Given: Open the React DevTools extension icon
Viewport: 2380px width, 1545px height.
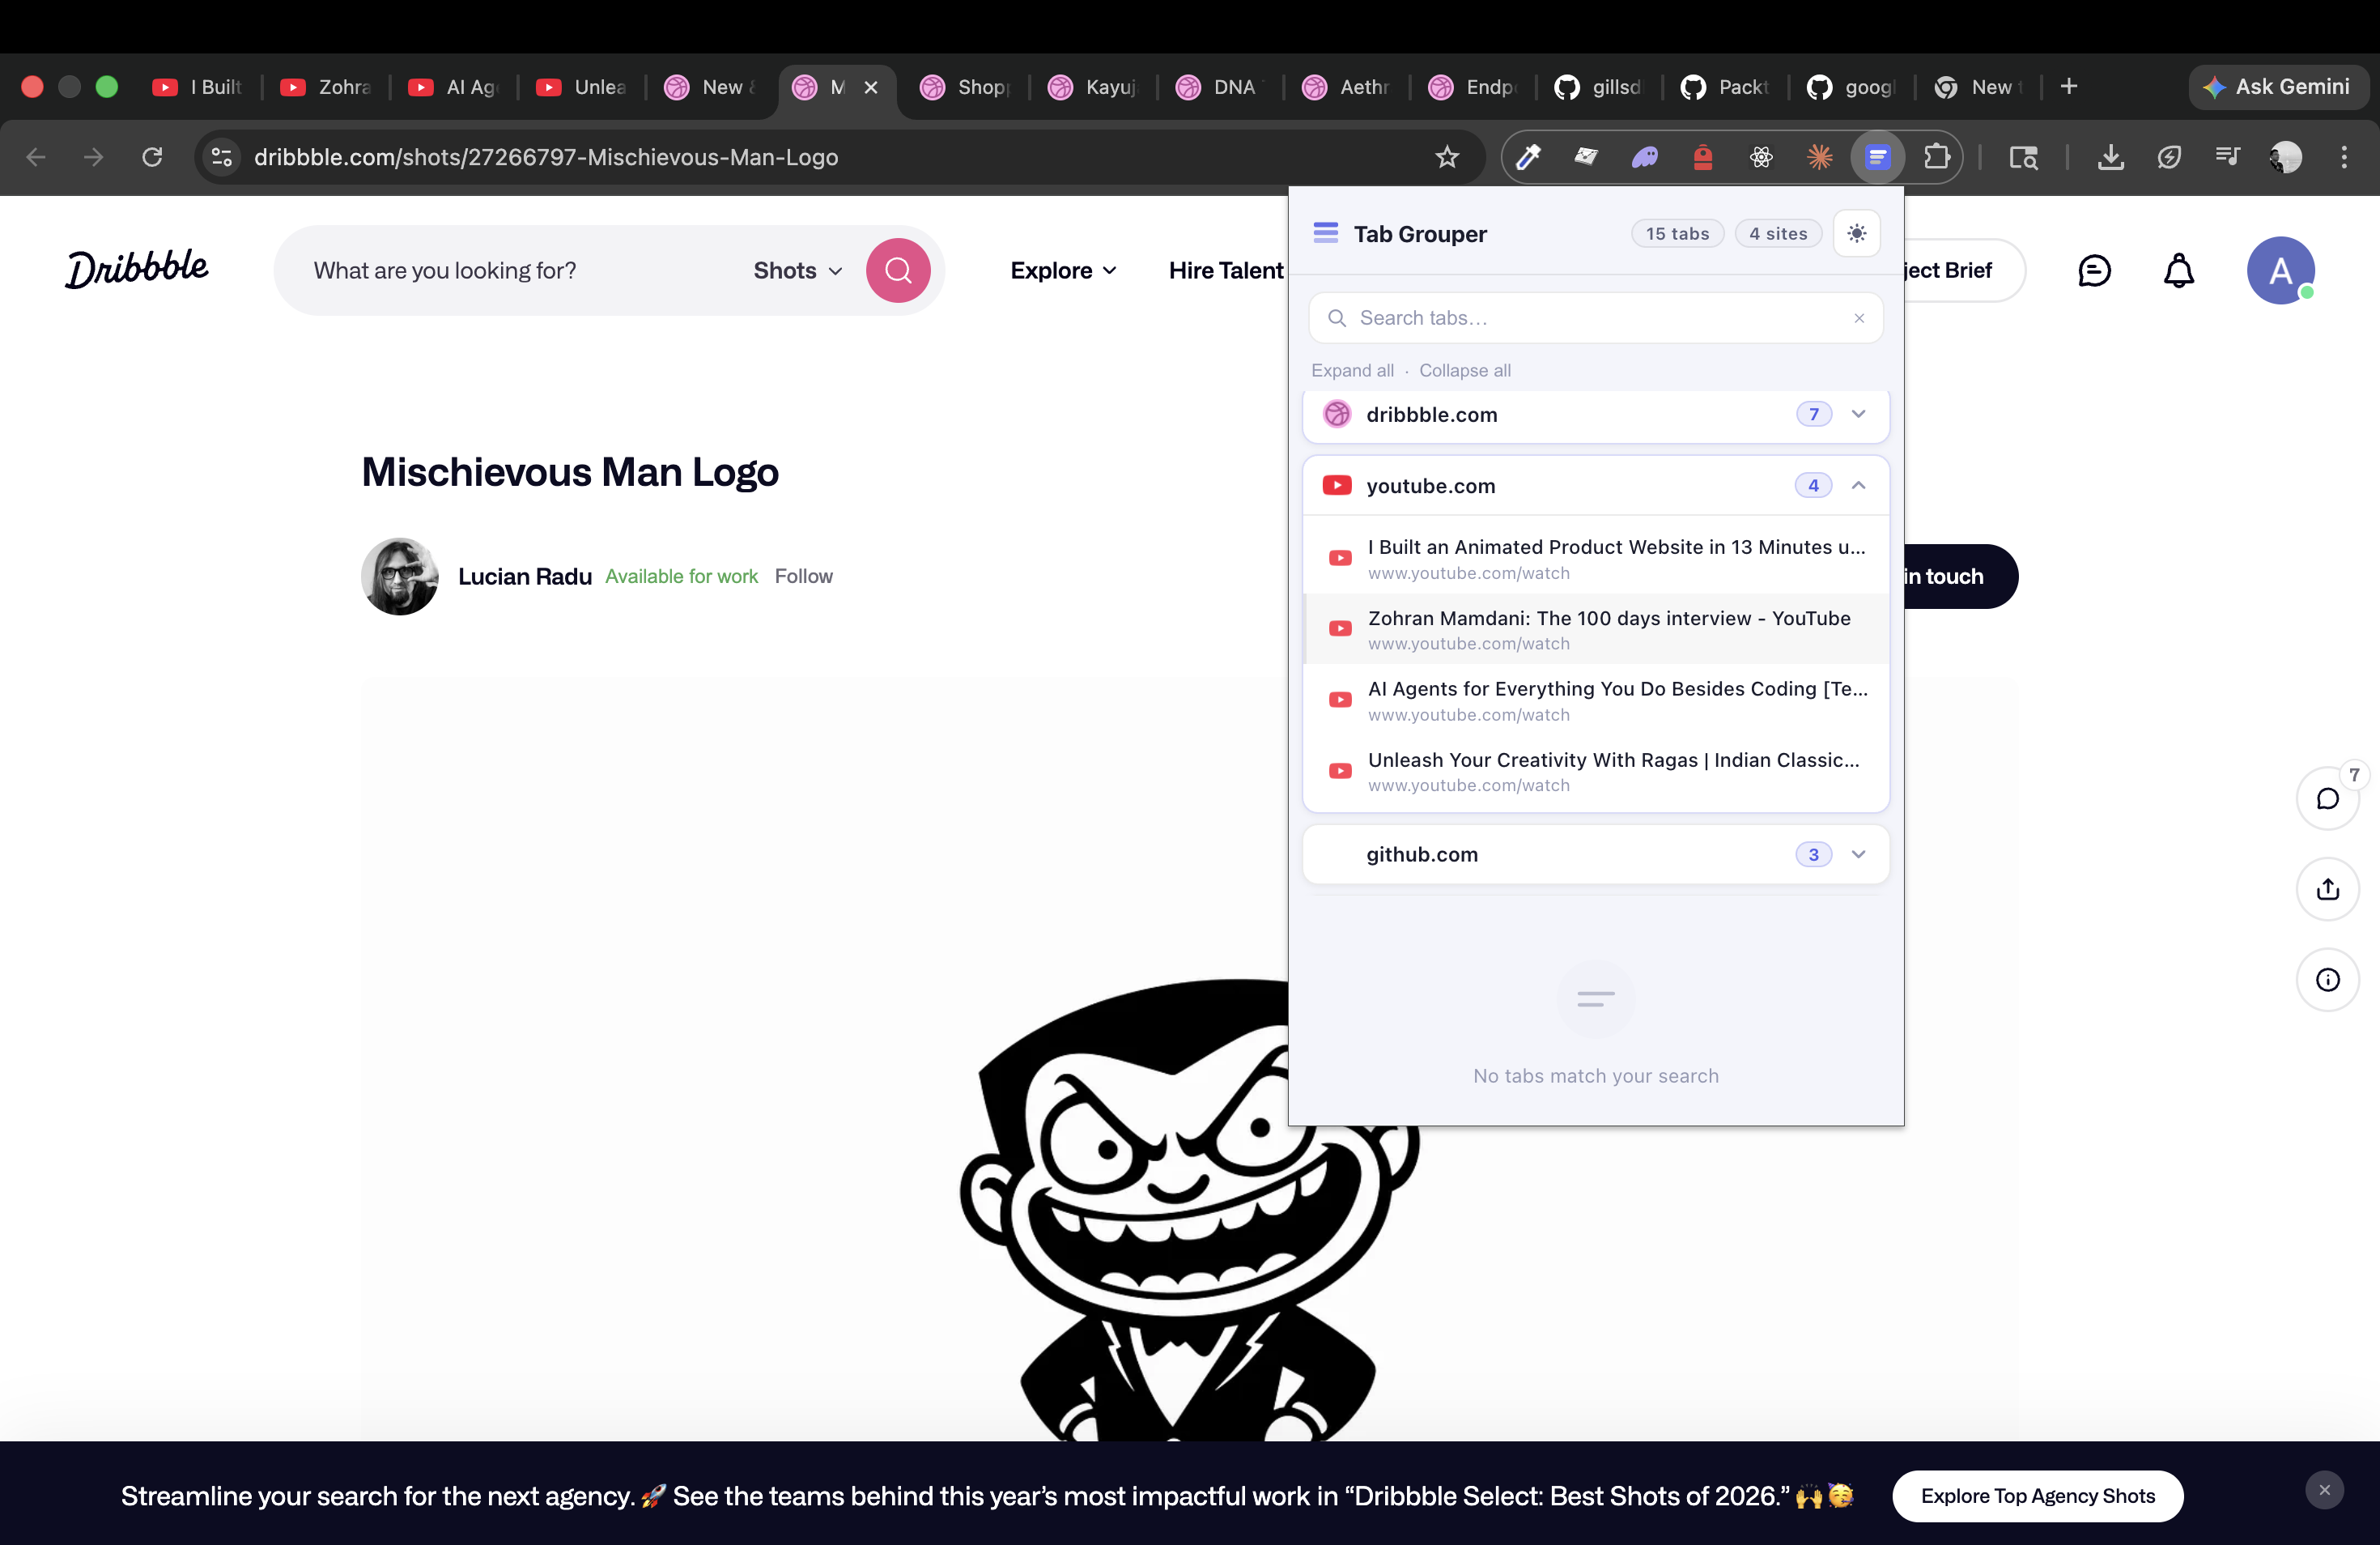Looking at the screenshot, I should tap(1761, 157).
